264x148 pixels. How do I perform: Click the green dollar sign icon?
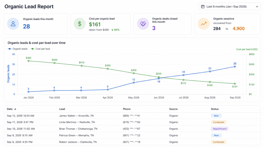tap(80, 24)
